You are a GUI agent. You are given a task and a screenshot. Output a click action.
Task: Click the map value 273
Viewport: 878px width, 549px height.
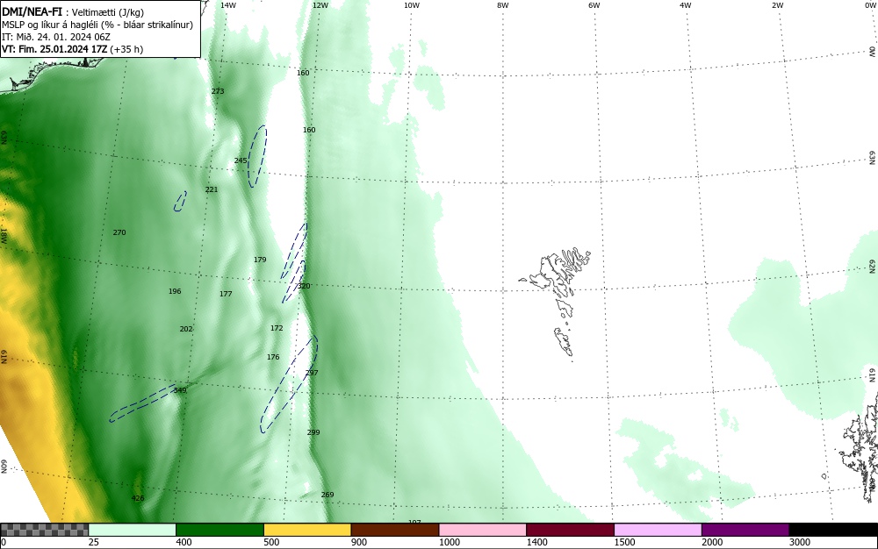(218, 91)
